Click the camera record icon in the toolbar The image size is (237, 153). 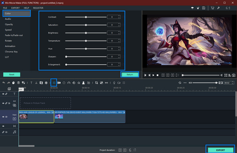pyautogui.click(x=119, y=83)
